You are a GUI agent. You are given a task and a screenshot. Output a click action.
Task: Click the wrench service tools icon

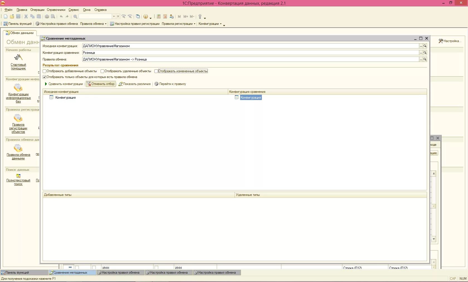point(200,16)
